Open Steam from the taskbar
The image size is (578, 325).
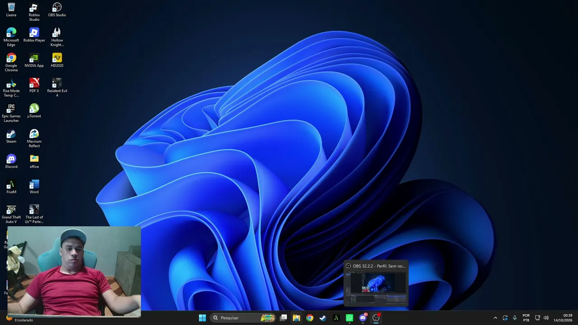tap(323, 318)
